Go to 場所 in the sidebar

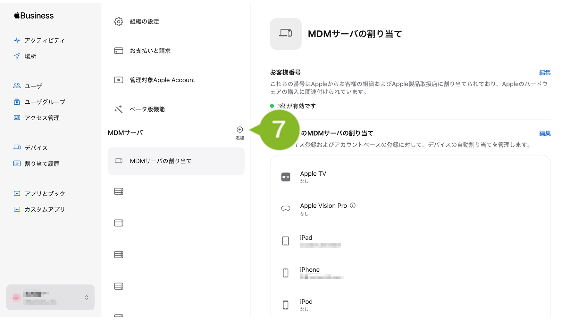pos(30,56)
